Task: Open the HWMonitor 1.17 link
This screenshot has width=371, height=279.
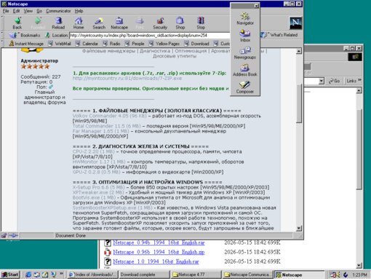Action: [99, 162]
